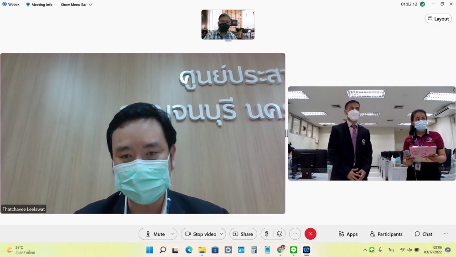The width and height of the screenshot is (456, 257).
Task: Open more options ellipsis in meeting controls
Action: 295,234
